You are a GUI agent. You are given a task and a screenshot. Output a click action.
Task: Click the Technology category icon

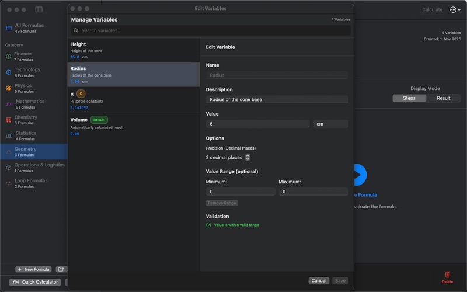9,72
